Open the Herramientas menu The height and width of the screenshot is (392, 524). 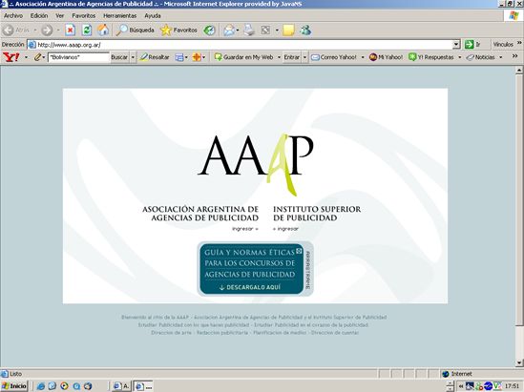coord(119,15)
